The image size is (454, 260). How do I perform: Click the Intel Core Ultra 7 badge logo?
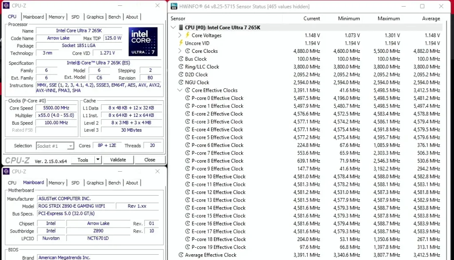[143, 41]
